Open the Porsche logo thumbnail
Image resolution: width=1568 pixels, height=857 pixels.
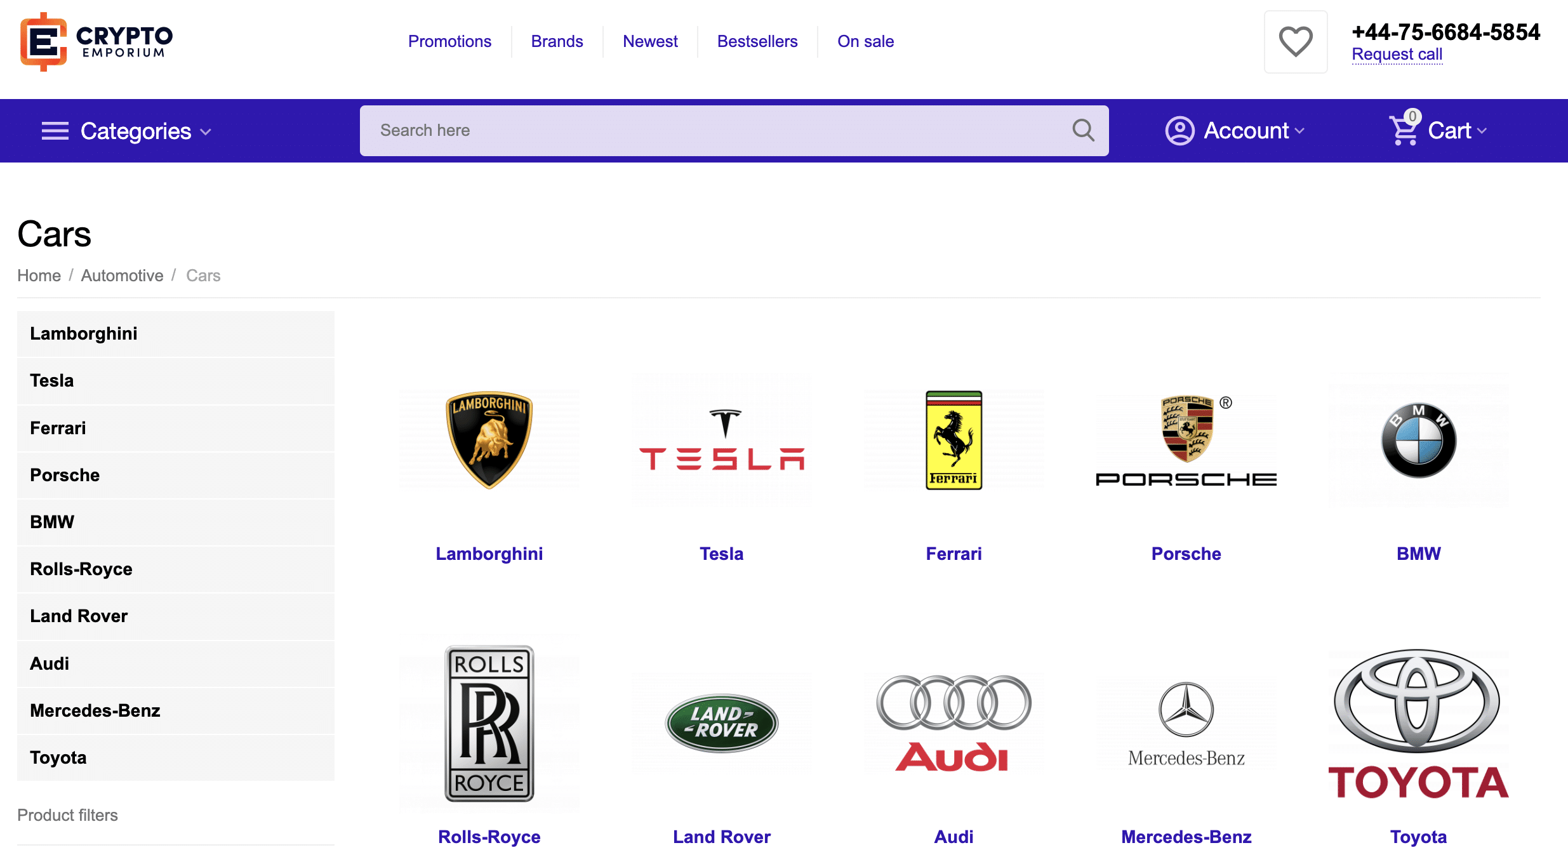click(1186, 440)
